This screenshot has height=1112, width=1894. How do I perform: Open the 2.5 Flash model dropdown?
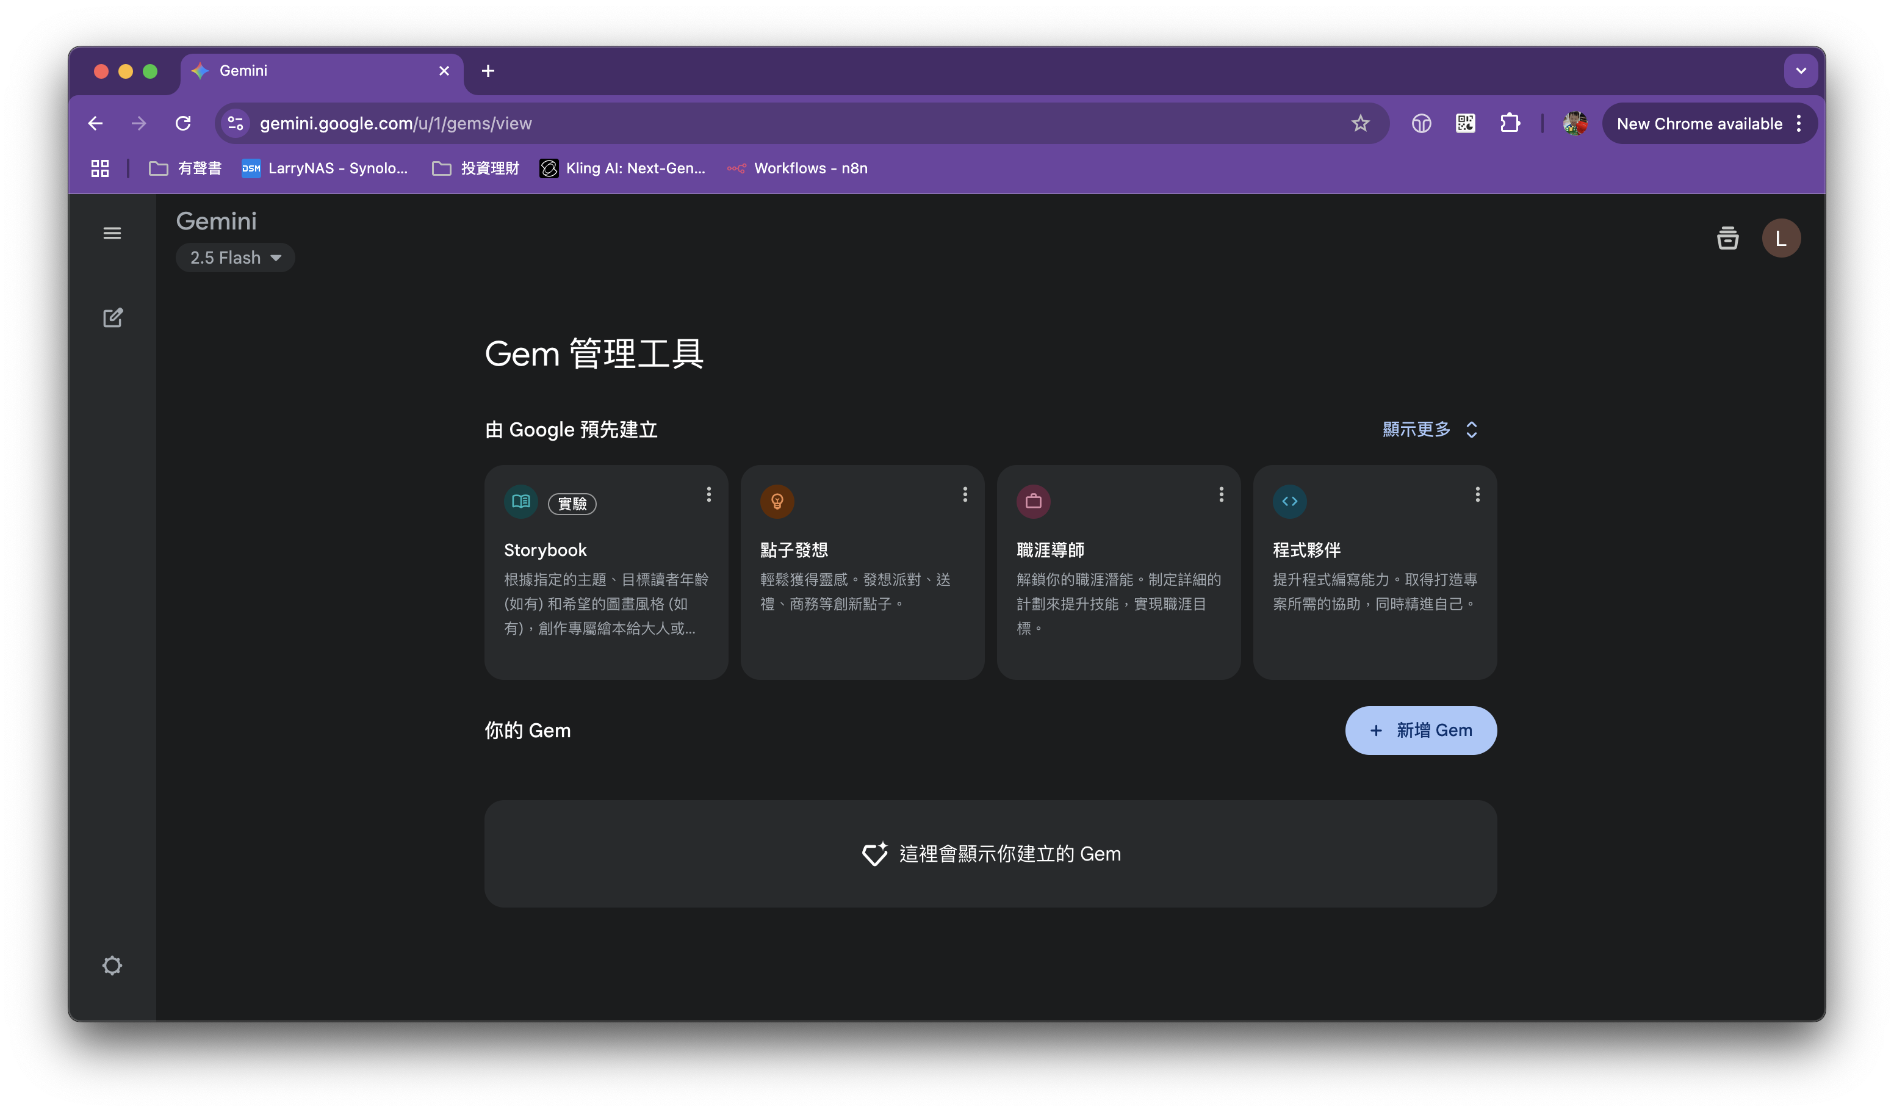coord(236,258)
